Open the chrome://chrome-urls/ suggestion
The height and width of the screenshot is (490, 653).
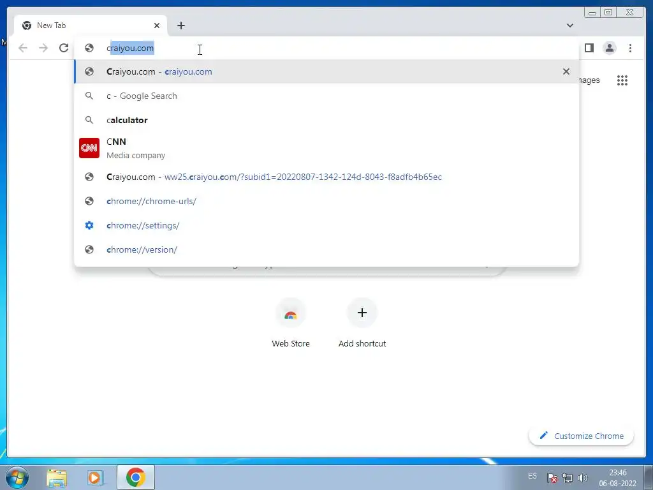point(326,201)
